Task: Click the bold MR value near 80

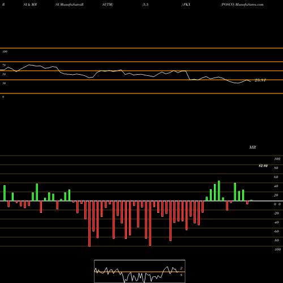Action: 263,166
